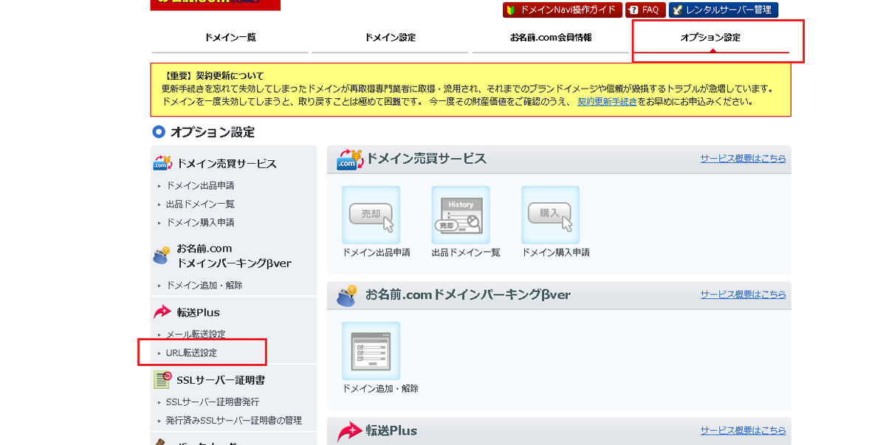Switch to お名前.com会員情報 tab

click(550, 38)
